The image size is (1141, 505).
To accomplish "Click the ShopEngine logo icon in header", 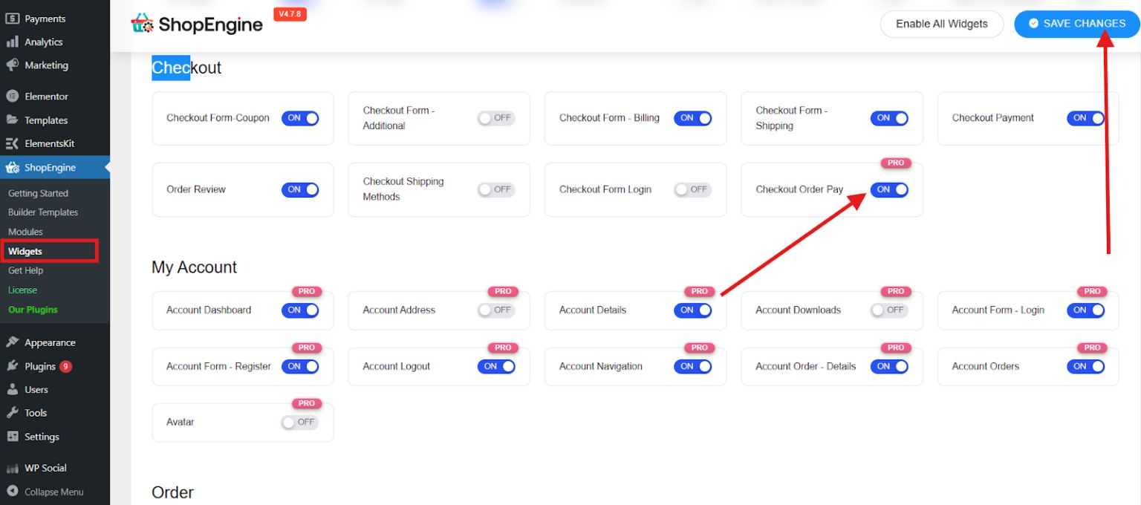I will point(143,24).
